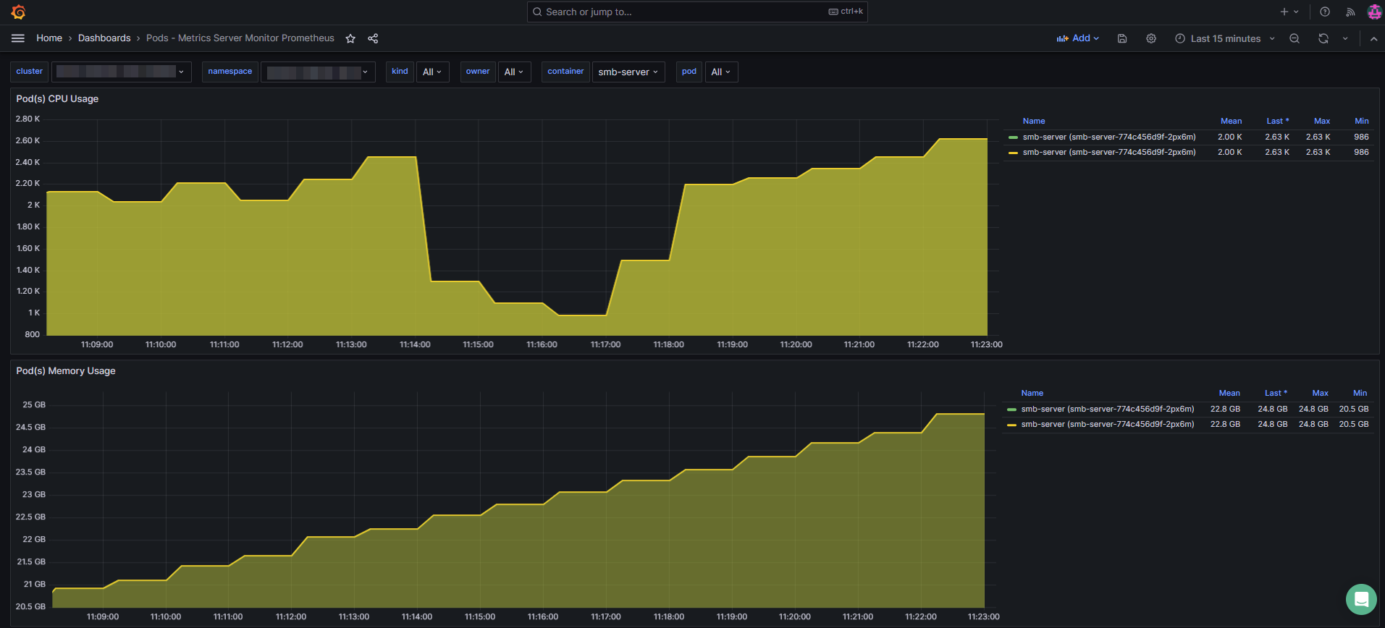1385x628 pixels.
Task: Toggle yellow smb-server series name in Memory legend
Action: click(x=1108, y=424)
